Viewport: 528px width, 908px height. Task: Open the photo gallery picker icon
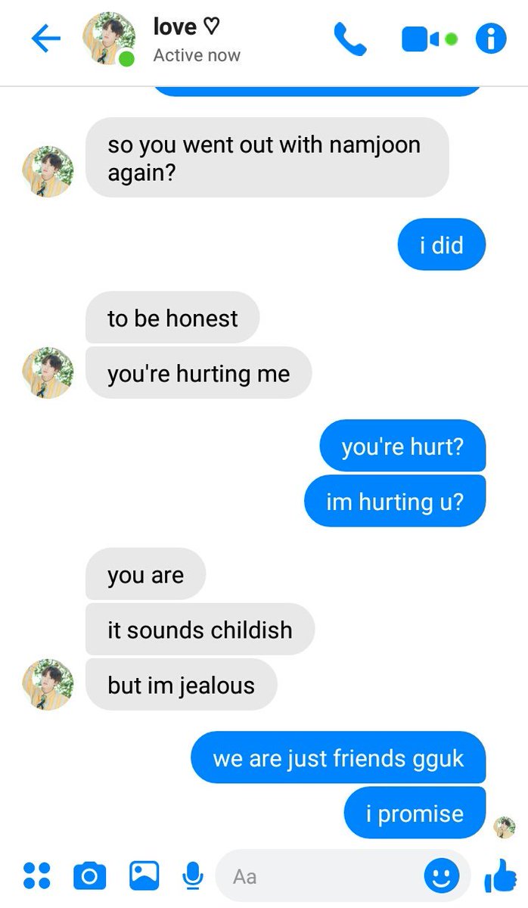(144, 875)
